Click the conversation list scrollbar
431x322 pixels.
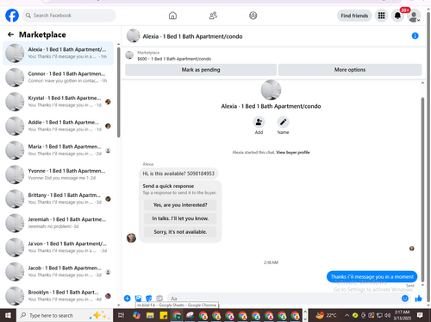point(118,92)
